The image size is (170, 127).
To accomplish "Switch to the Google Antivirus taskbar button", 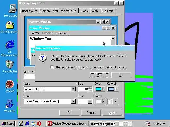I will pos(68,124).
